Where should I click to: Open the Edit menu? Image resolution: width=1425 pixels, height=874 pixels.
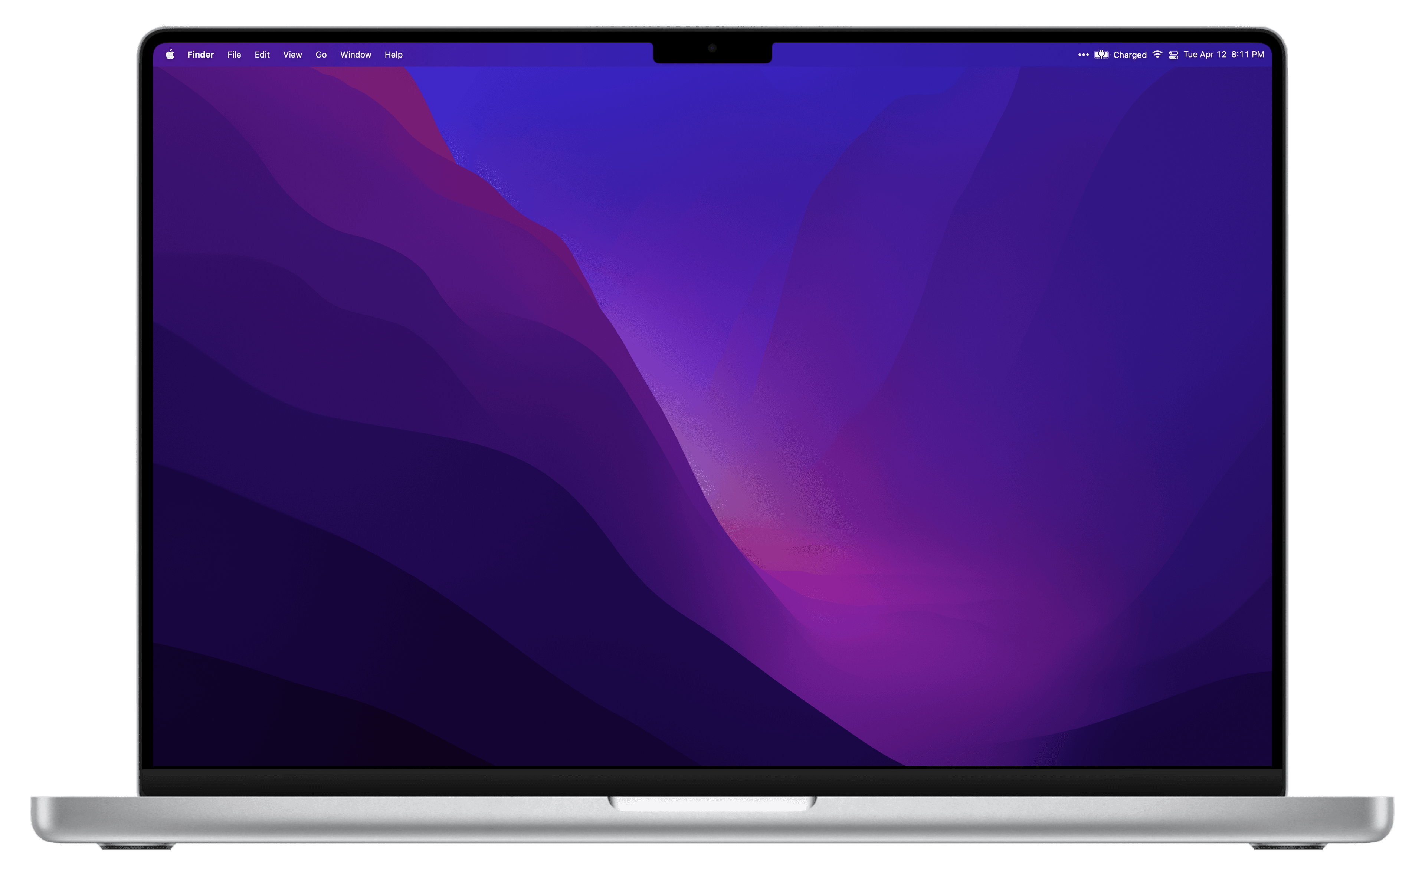tap(262, 54)
